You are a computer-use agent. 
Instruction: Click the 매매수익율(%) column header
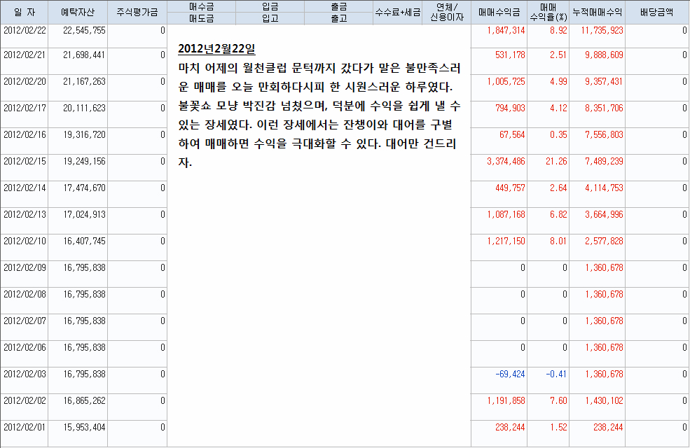(548, 13)
